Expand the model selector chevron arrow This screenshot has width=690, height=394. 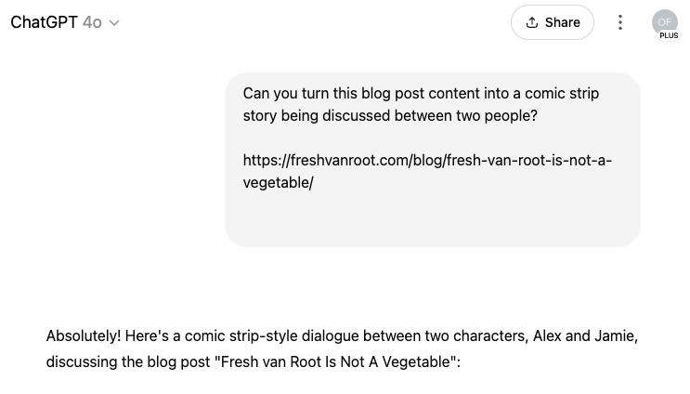tap(114, 23)
